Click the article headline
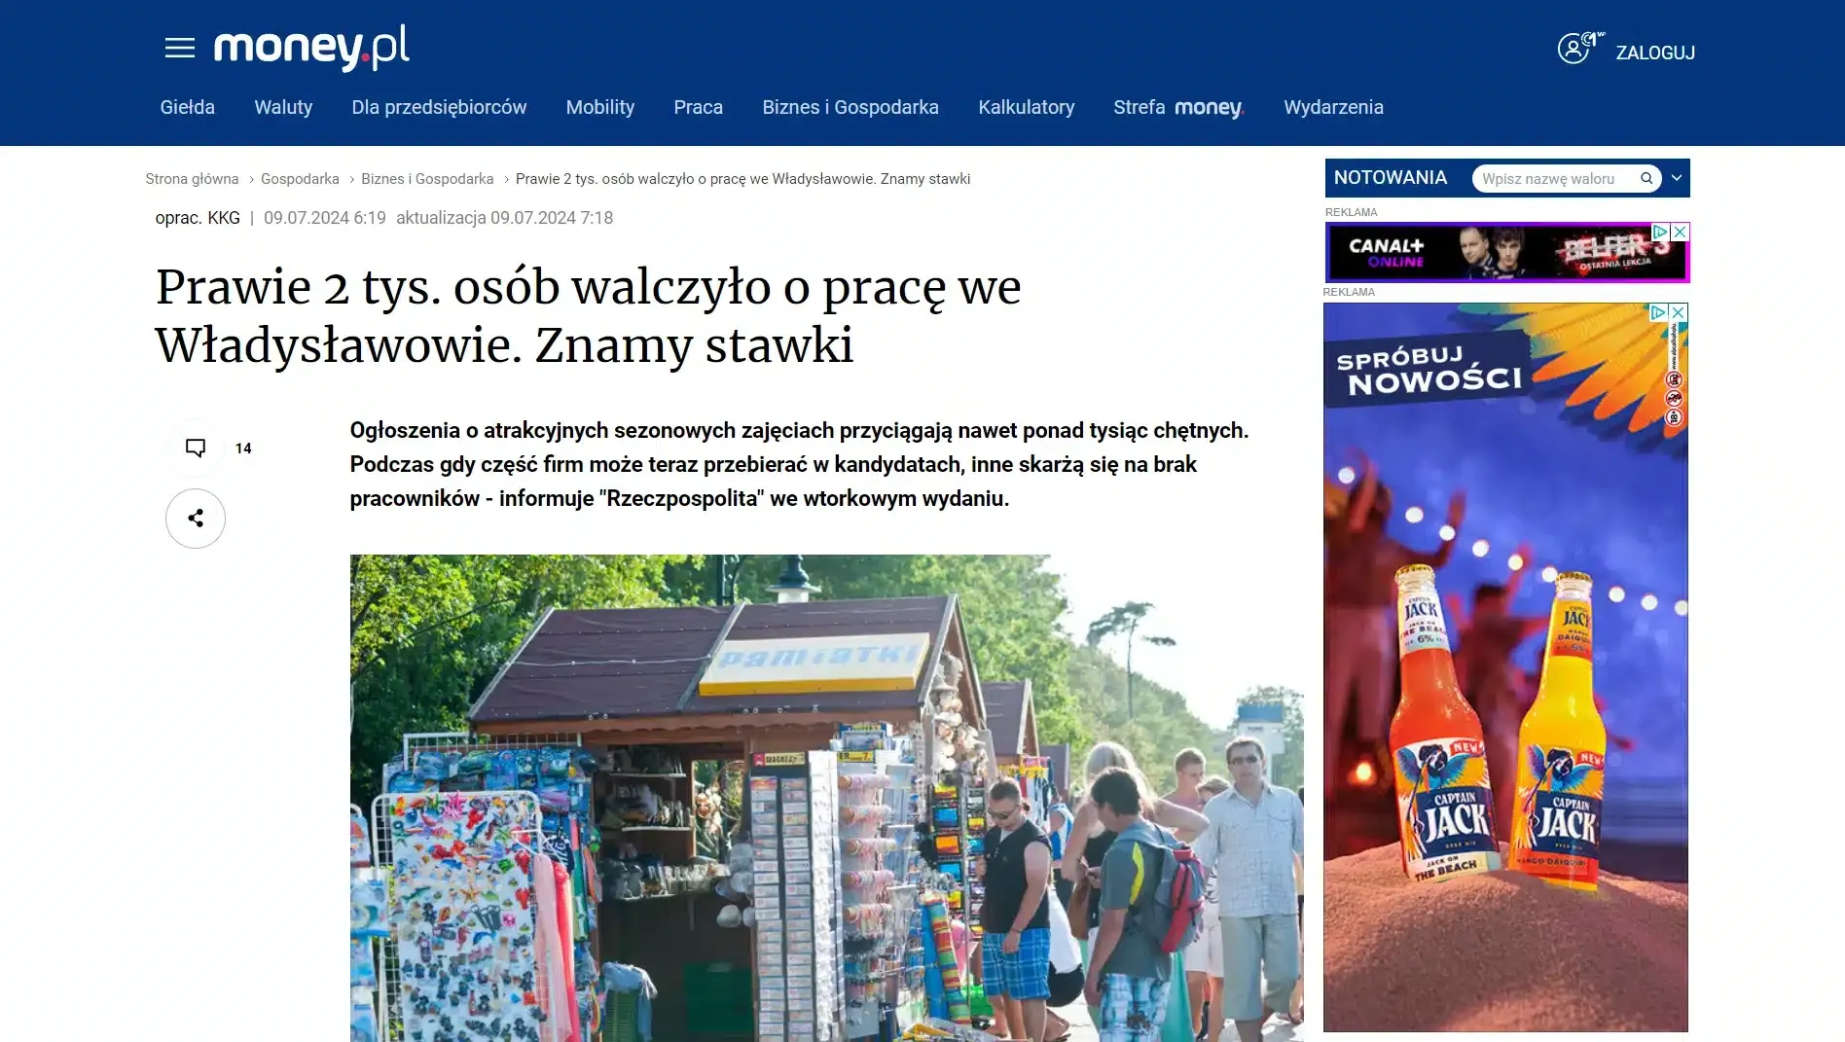The image size is (1845, 1042). (588, 316)
